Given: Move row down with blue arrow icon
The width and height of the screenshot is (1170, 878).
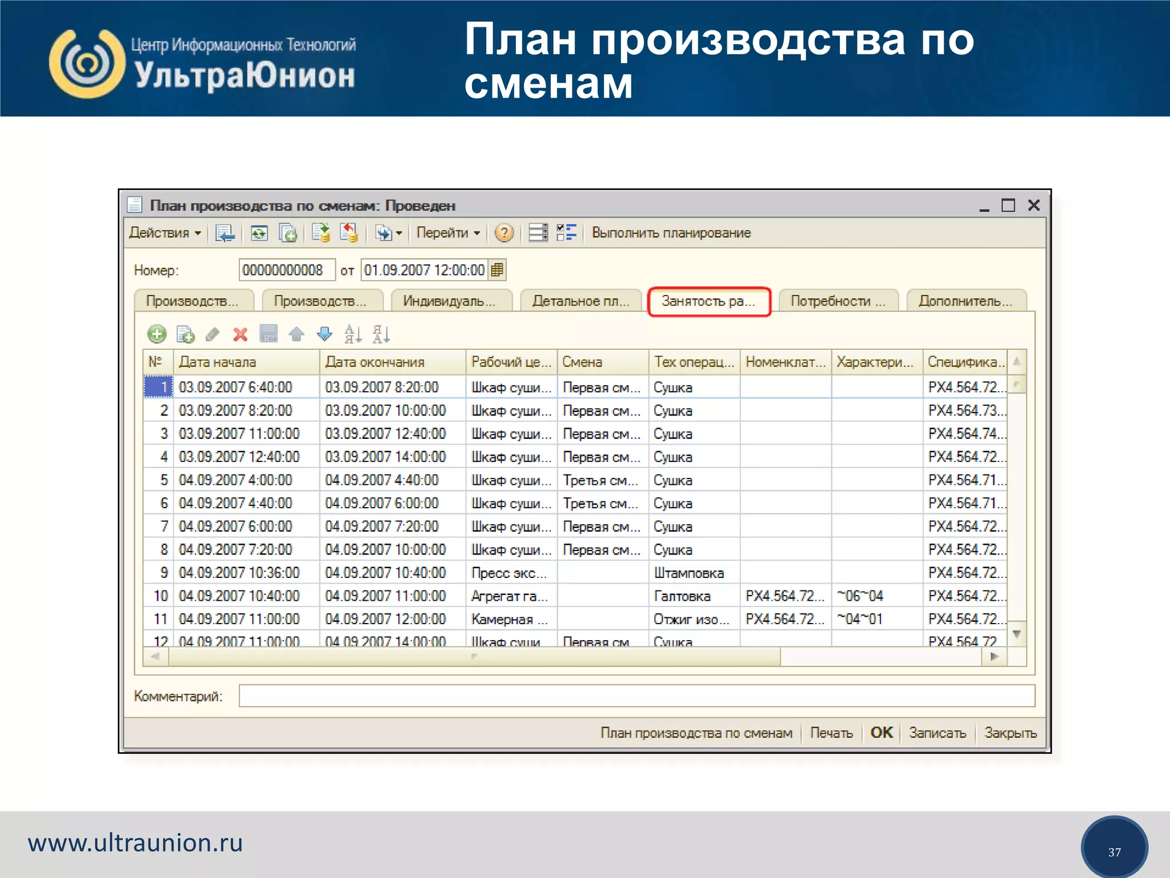Looking at the screenshot, I should pos(324,334).
